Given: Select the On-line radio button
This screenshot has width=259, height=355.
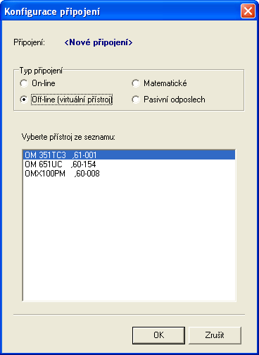Looking at the screenshot, I should tap(24, 83).
